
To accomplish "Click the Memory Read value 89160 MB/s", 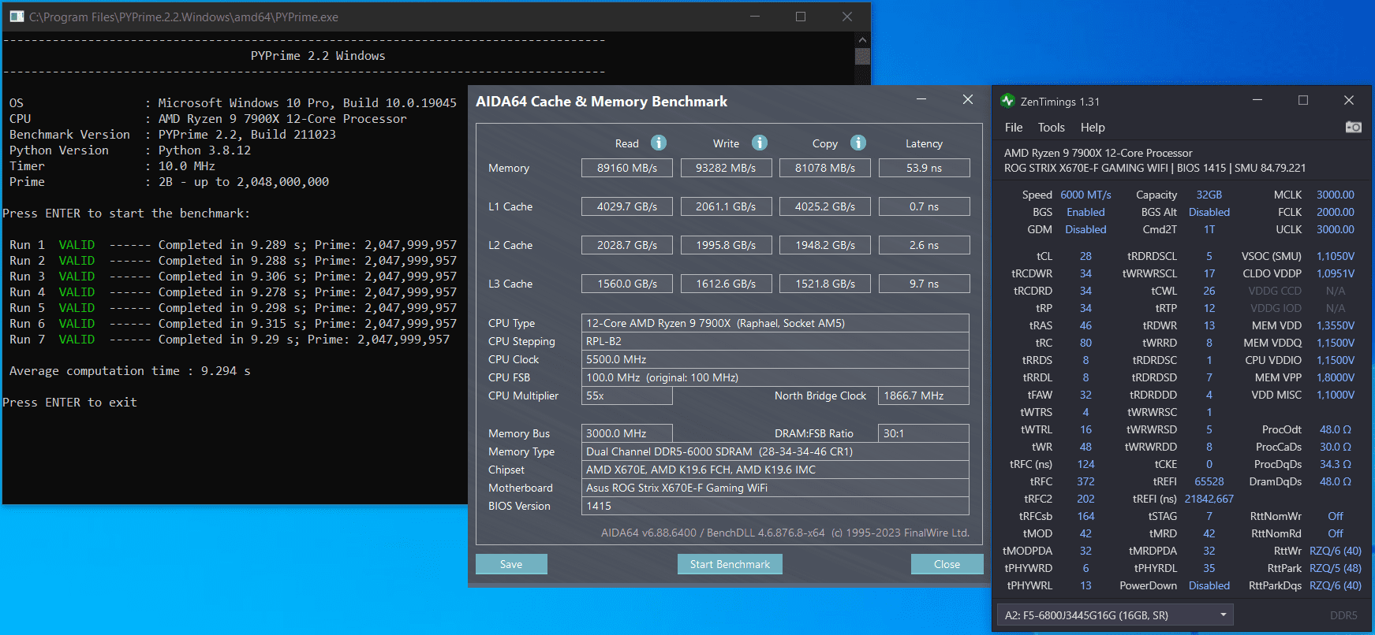I will 627,168.
